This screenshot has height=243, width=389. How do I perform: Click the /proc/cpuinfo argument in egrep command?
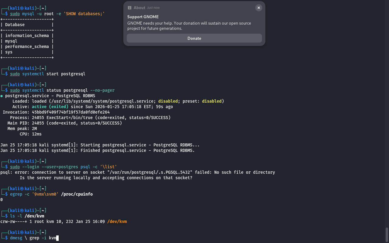(x=77, y=194)
